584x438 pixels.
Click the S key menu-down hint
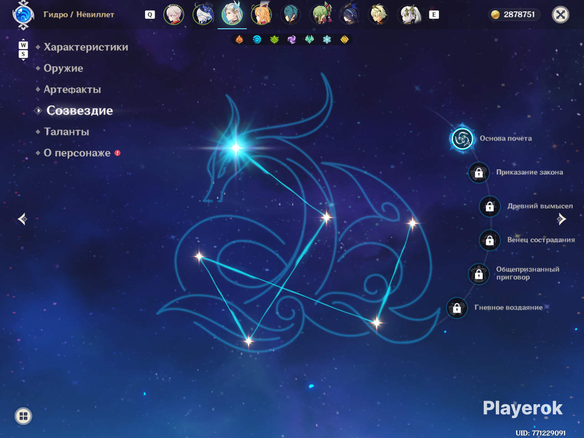(23, 54)
